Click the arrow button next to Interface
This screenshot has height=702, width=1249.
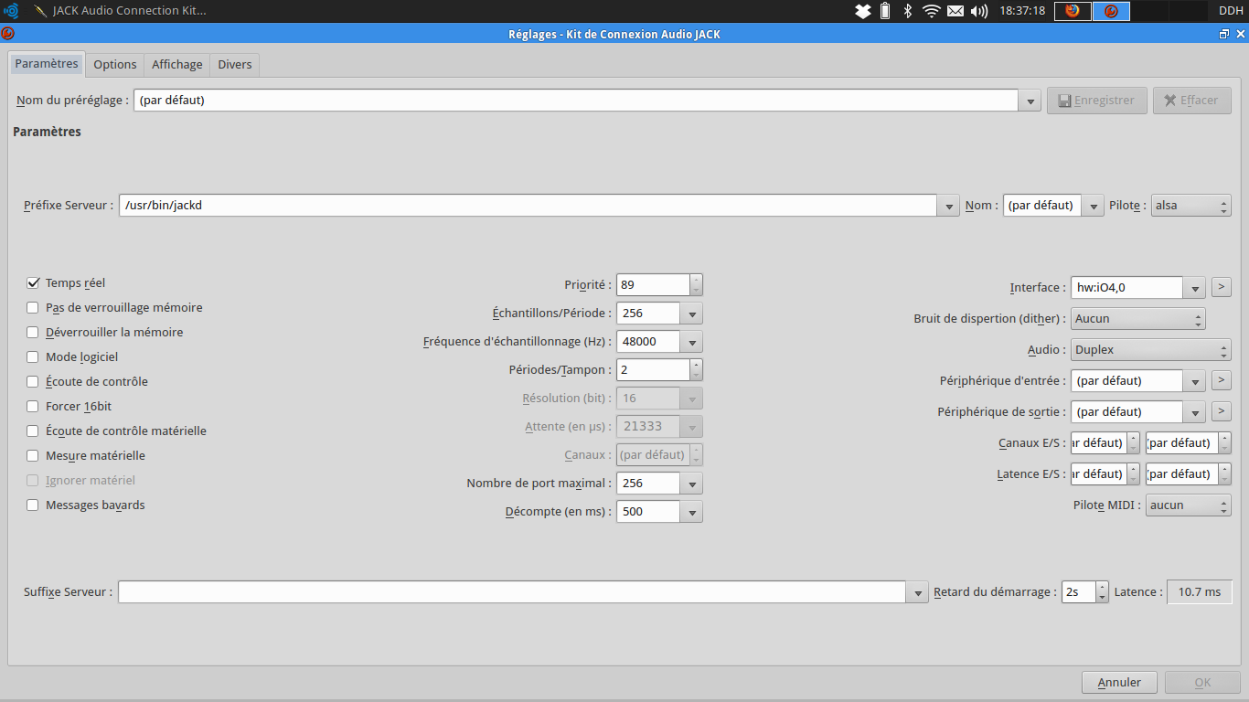1221,287
